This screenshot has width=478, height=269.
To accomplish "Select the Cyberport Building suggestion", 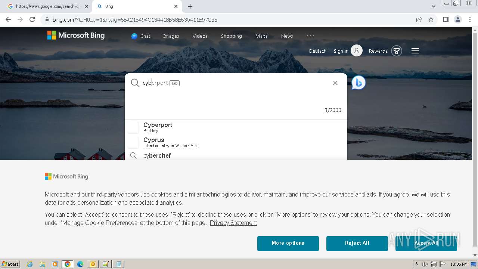I will [236, 127].
